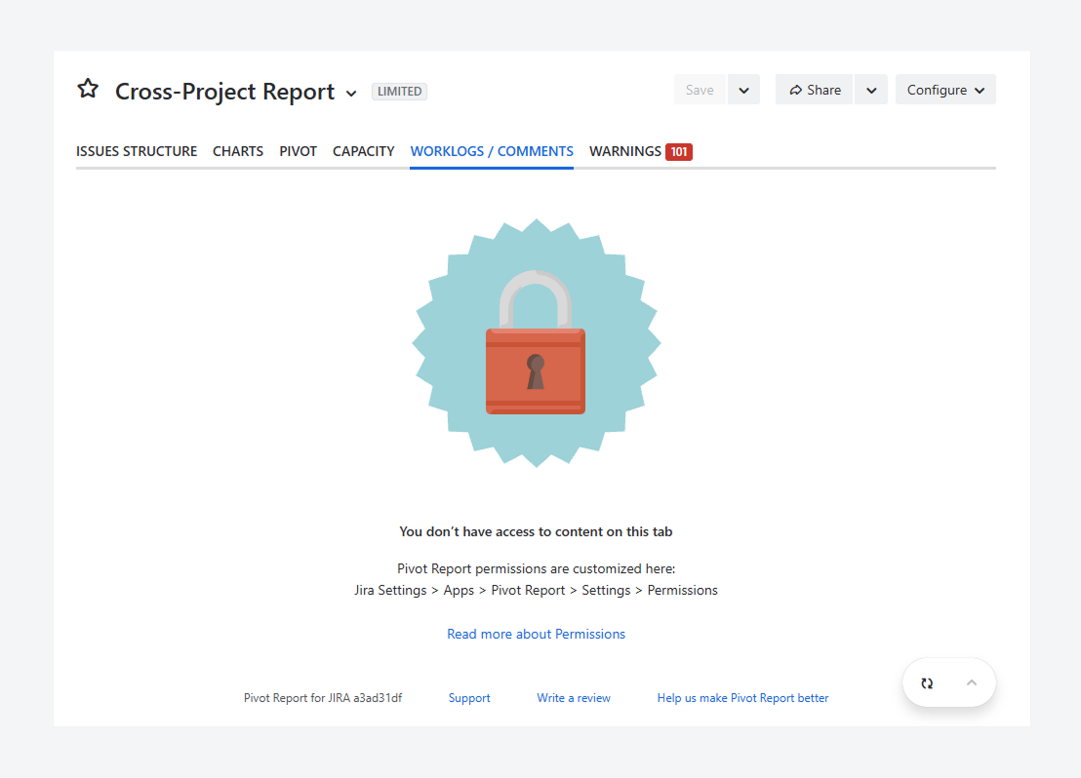Open Read more about Permissions link

tap(536, 634)
